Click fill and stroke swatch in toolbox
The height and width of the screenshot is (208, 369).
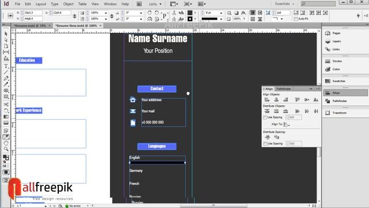[6, 157]
